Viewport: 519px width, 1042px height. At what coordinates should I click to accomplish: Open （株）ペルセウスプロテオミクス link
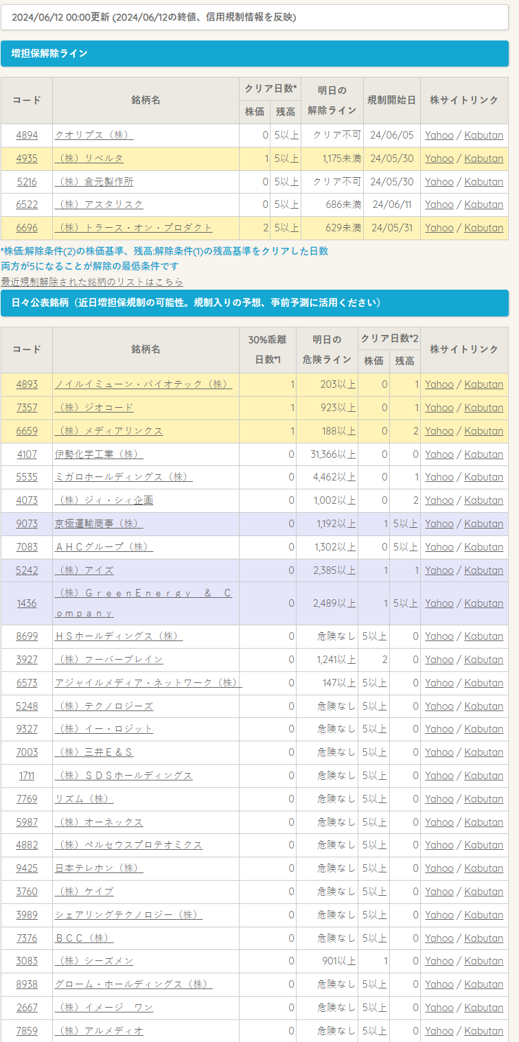coord(129,845)
